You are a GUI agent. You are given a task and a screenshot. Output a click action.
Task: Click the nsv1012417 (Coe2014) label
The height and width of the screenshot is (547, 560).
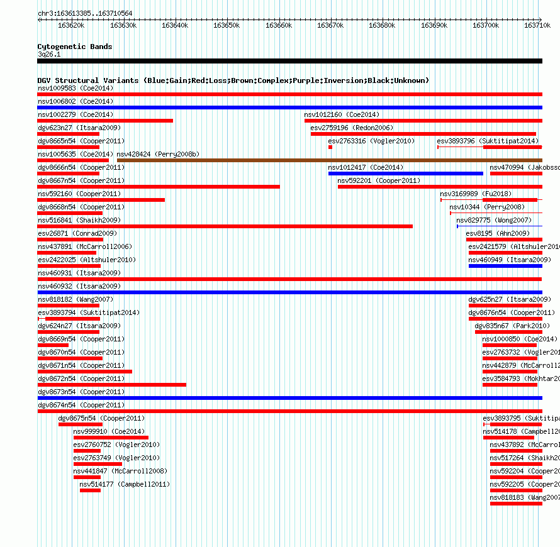point(366,167)
